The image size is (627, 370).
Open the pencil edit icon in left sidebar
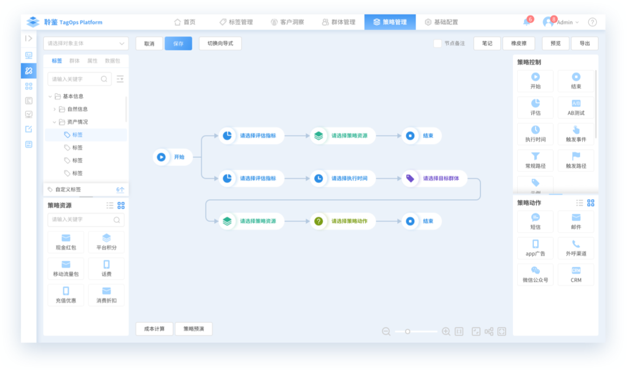click(x=29, y=129)
